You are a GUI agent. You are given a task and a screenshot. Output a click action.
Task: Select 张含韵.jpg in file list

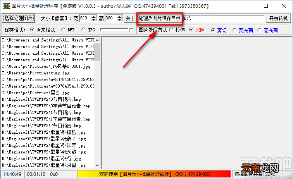(x=48, y=152)
